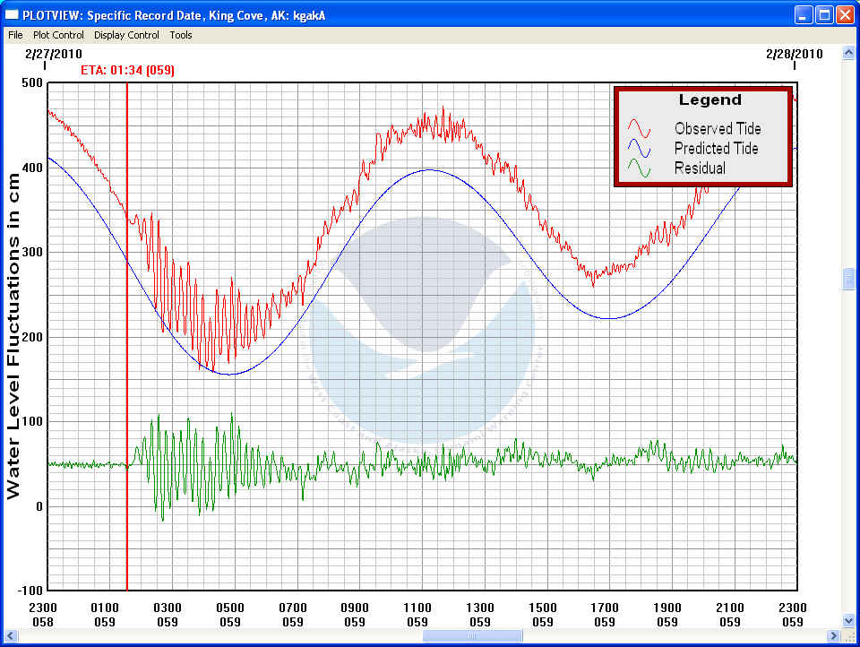
Task: Click the vertical scrollbar down arrow
Action: 848,621
